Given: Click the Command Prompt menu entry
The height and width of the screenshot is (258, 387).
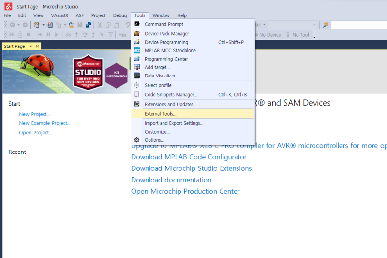Looking at the screenshot, I should click(x=164, y=24).
